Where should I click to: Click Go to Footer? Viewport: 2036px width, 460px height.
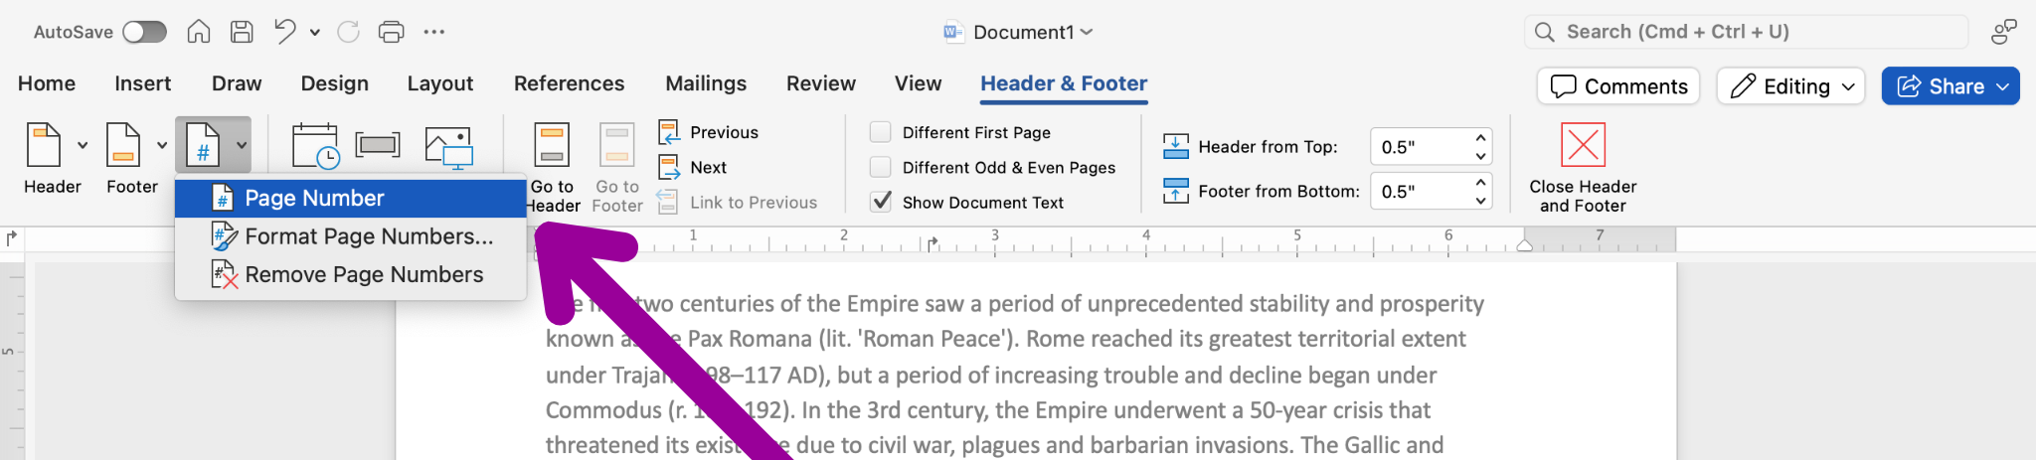tap(617, 167)
